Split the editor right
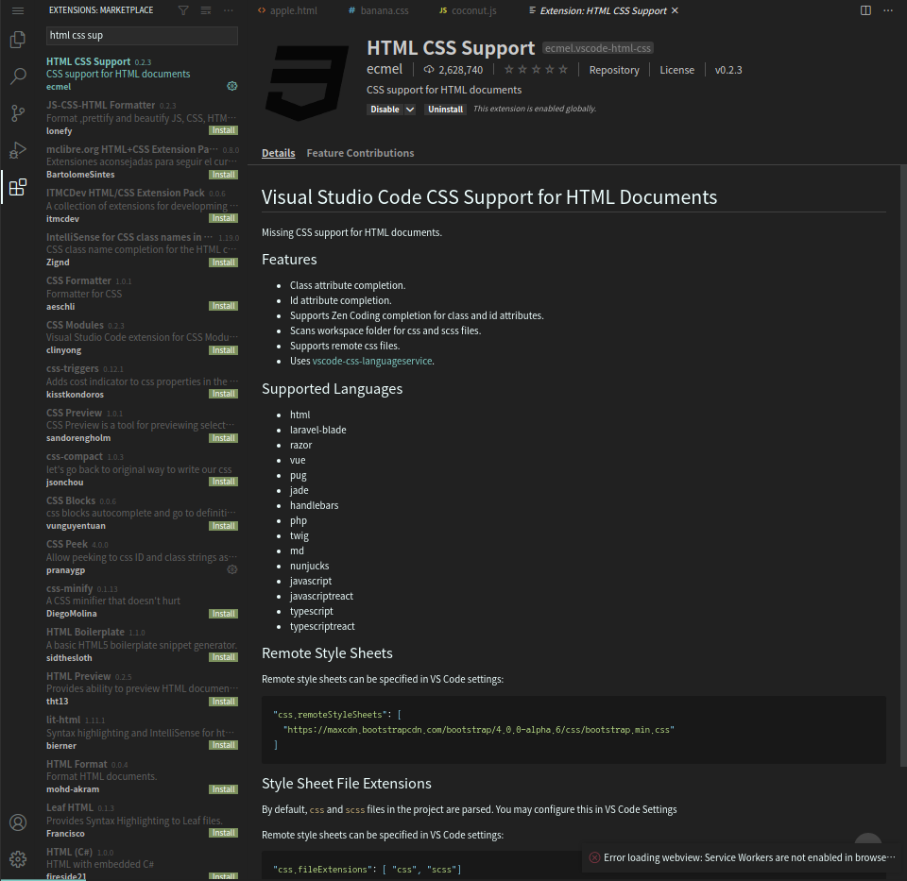907x881 pixels. 865,10
